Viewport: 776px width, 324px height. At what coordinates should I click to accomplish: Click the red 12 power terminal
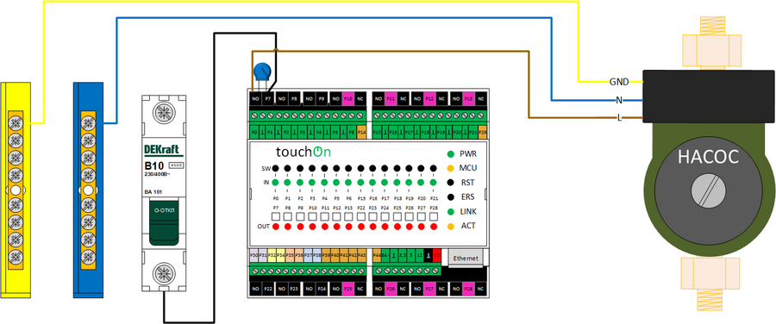click(436, 255)
